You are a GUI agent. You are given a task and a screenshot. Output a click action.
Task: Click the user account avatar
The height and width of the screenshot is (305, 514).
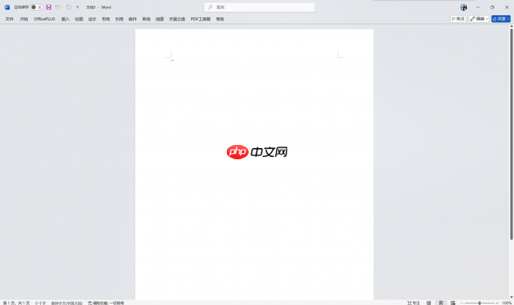pyautogui.click(x=463, y=8)
